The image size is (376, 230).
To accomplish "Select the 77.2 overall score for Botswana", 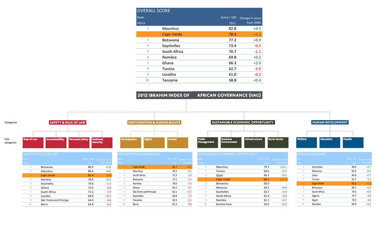I will pos(233,40).
